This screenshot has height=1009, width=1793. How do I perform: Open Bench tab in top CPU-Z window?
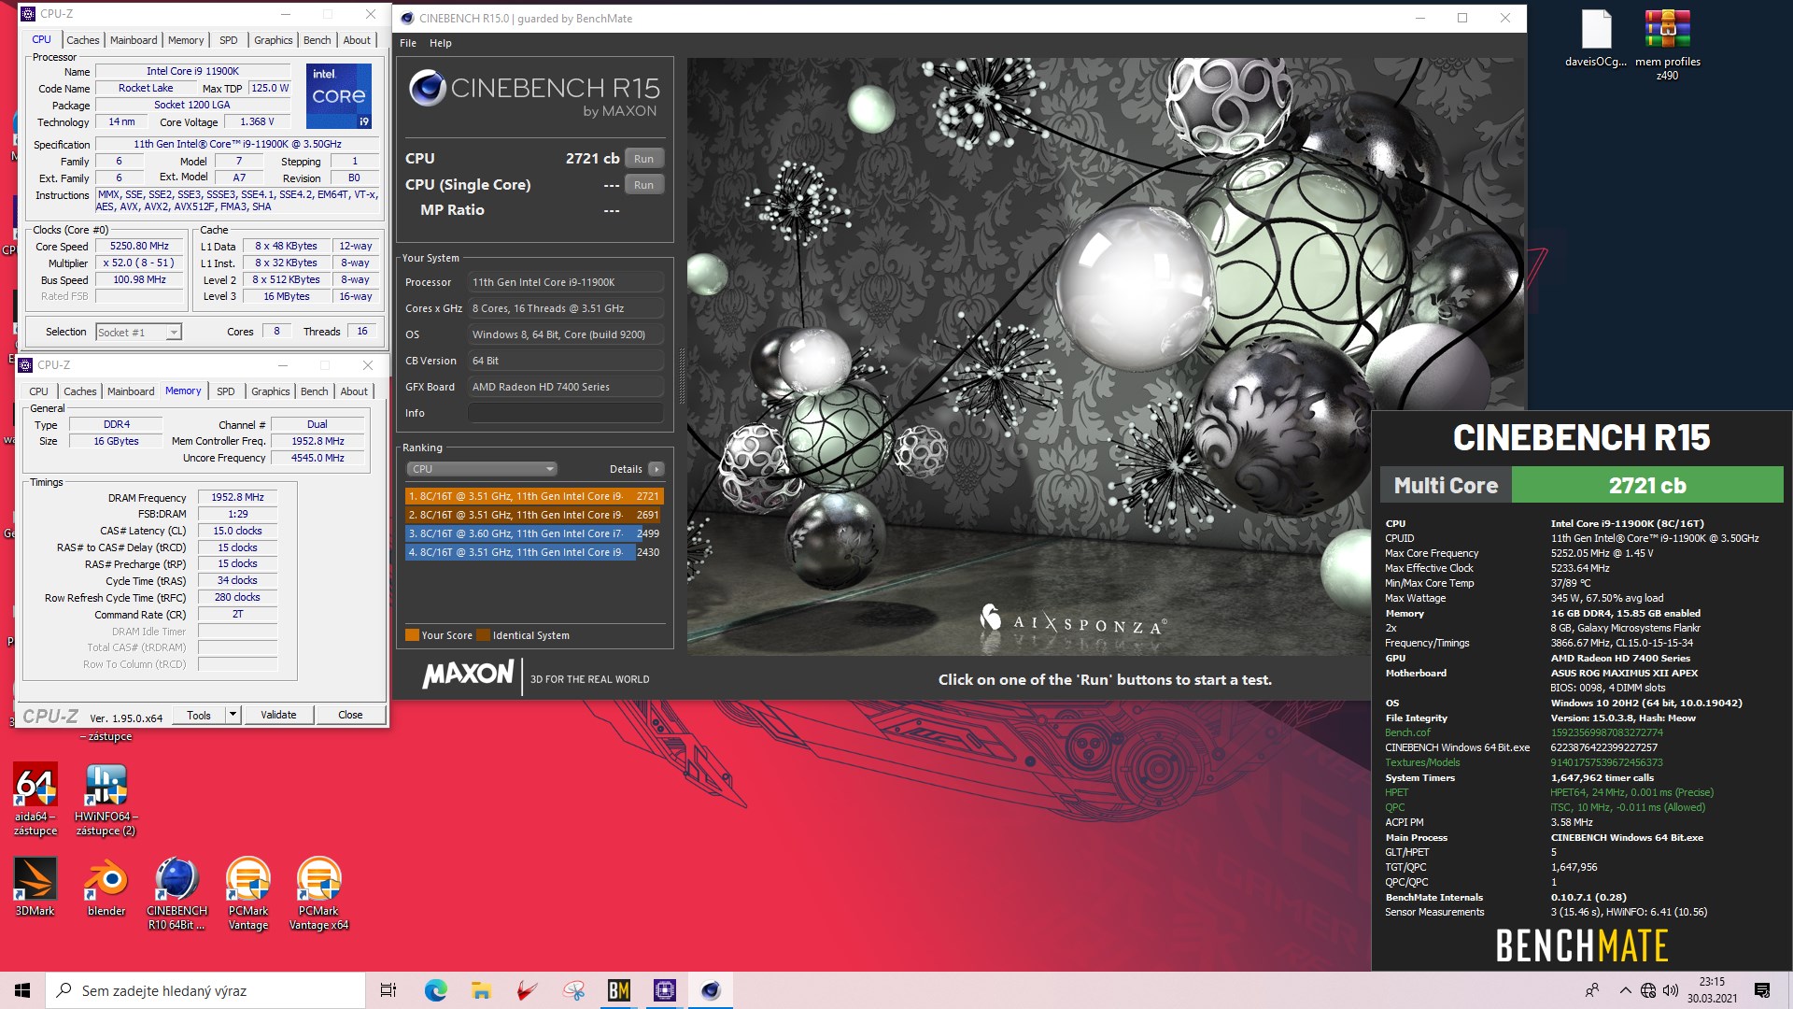tap(317, 40)
